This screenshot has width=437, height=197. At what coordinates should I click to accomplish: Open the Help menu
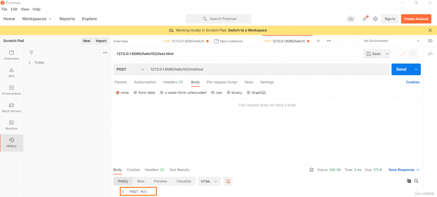tap(37, 9)
